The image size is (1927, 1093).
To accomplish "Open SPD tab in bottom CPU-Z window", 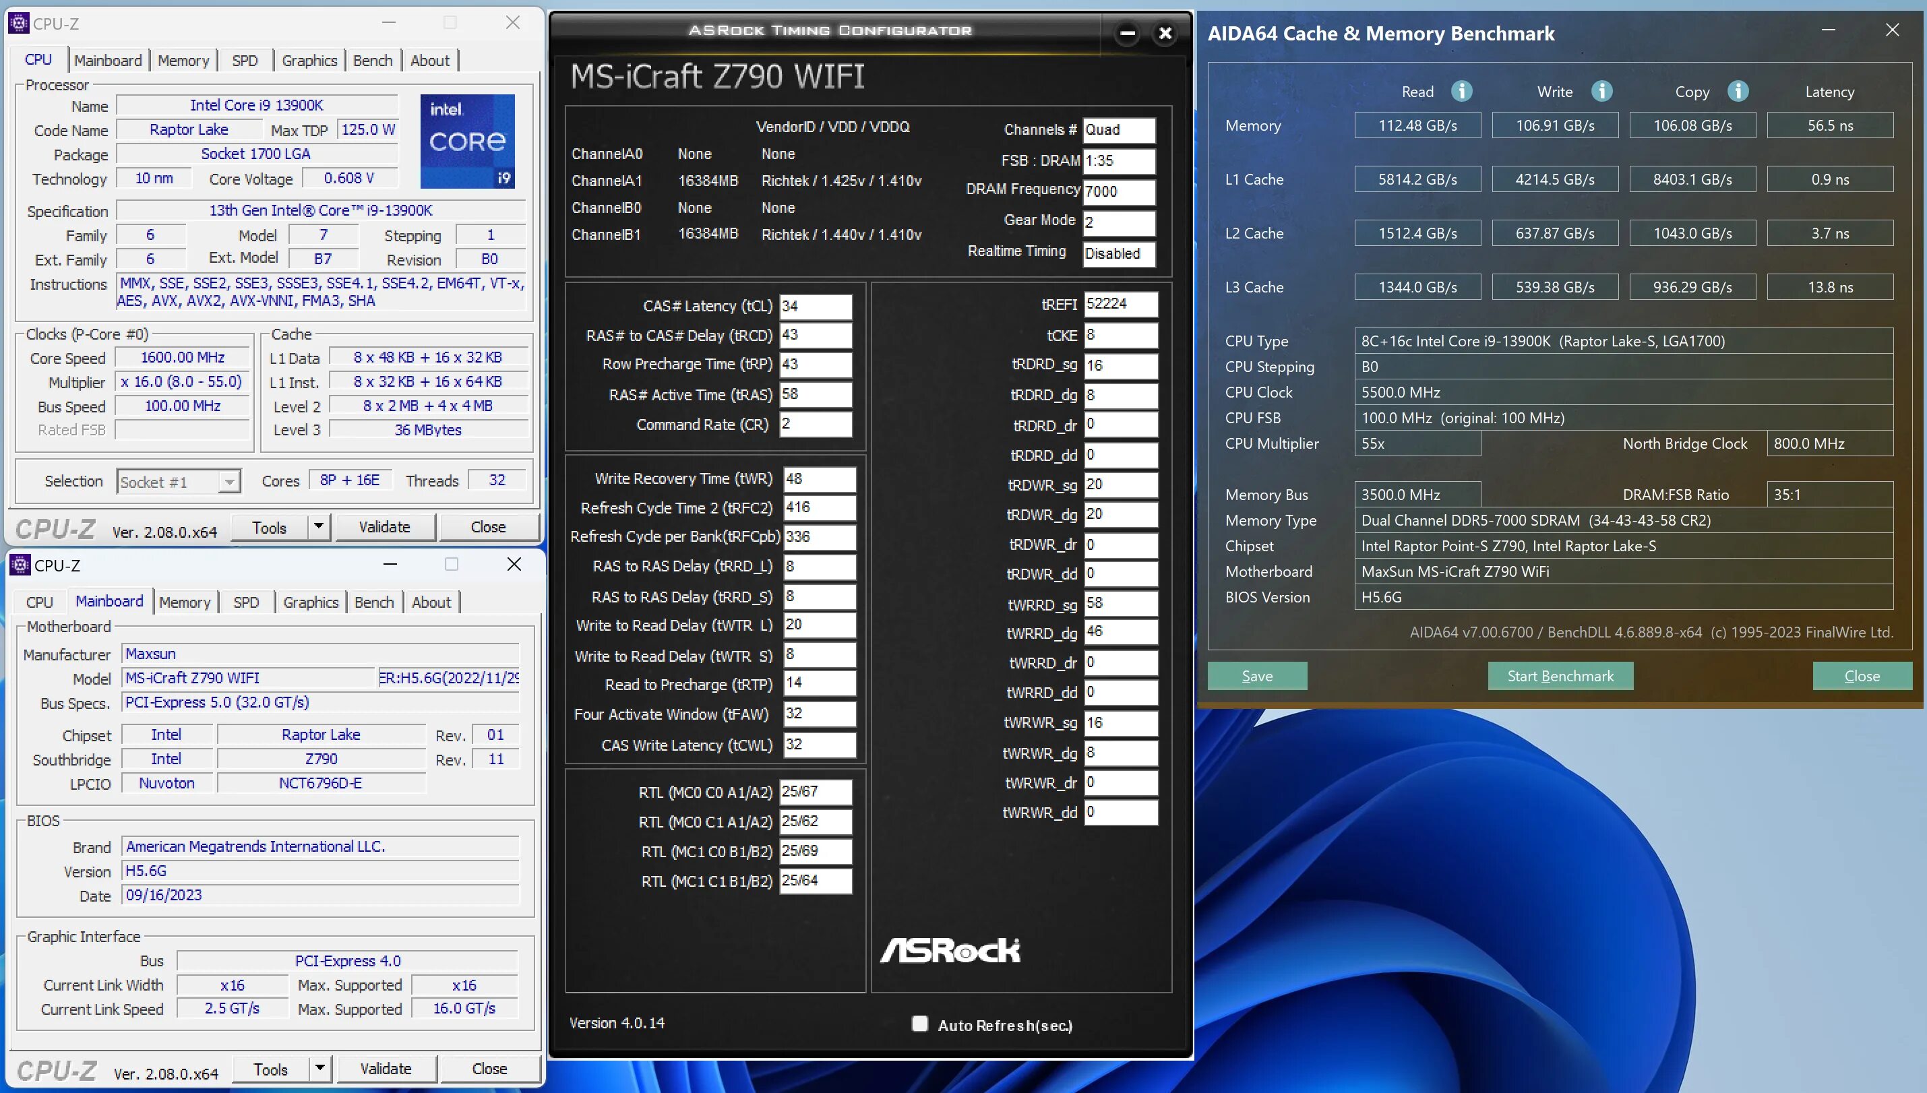I will (246, 603).
